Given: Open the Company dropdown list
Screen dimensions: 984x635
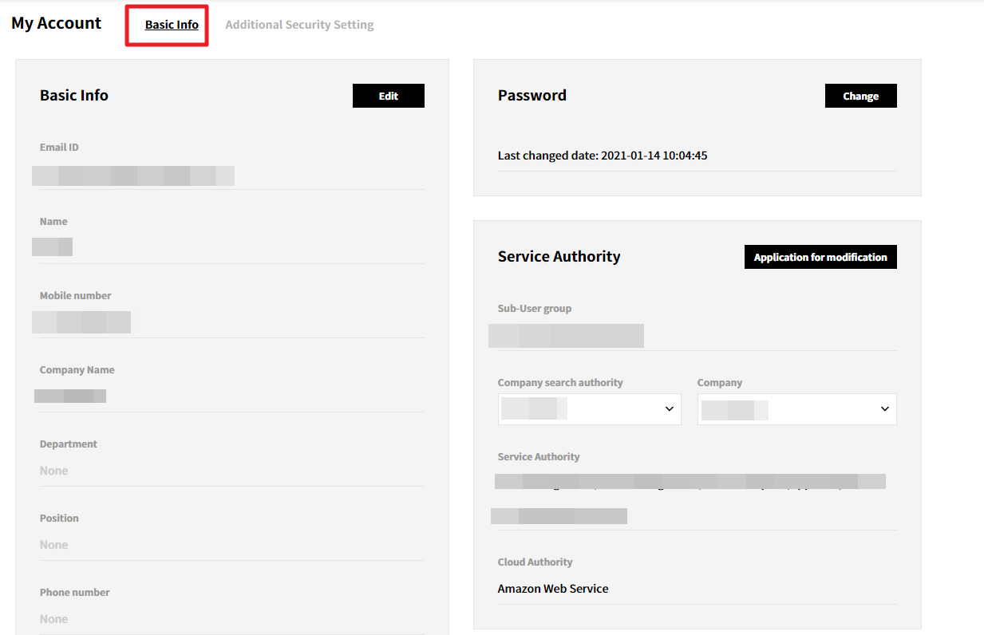Looking at the screenshot, I should 796,409.
